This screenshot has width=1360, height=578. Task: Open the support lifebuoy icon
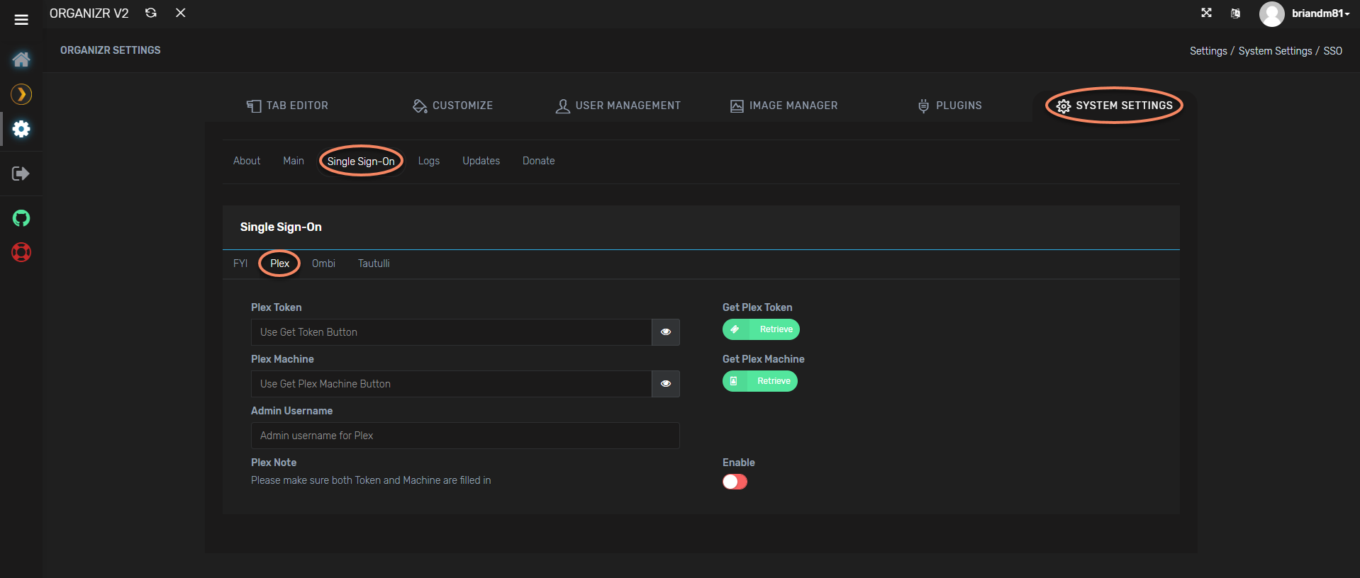(21, 252)
